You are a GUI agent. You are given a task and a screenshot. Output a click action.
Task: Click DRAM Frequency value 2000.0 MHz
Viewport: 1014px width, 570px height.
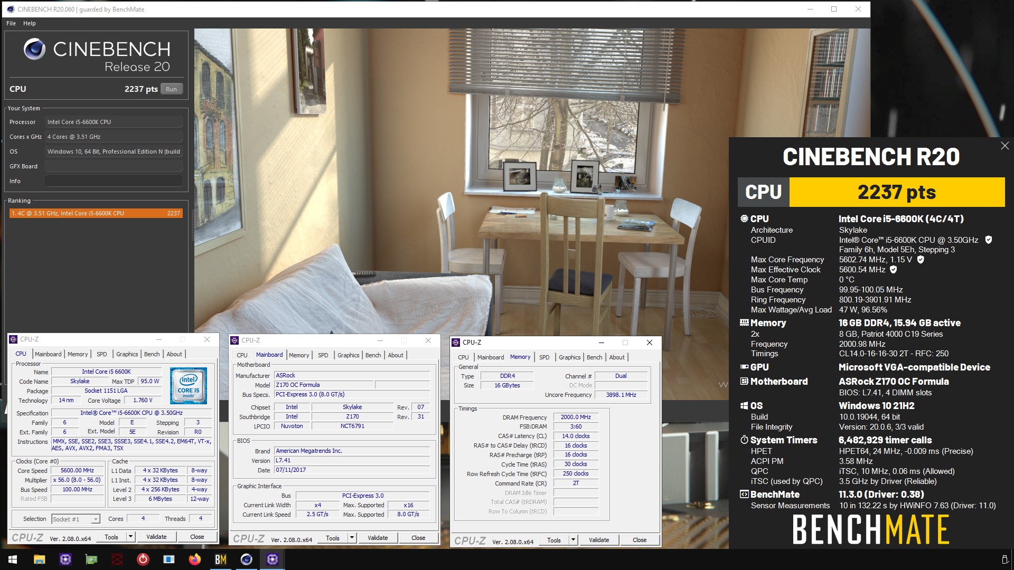point(576,417)
